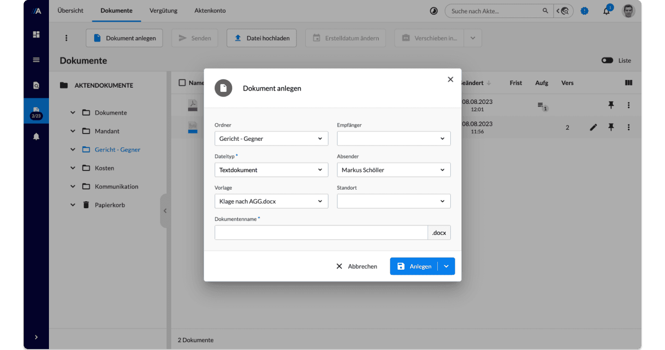Pin the document dated 08.08.2023 12:01
Screen dimensions: 665x350
(x=611, y=105)
